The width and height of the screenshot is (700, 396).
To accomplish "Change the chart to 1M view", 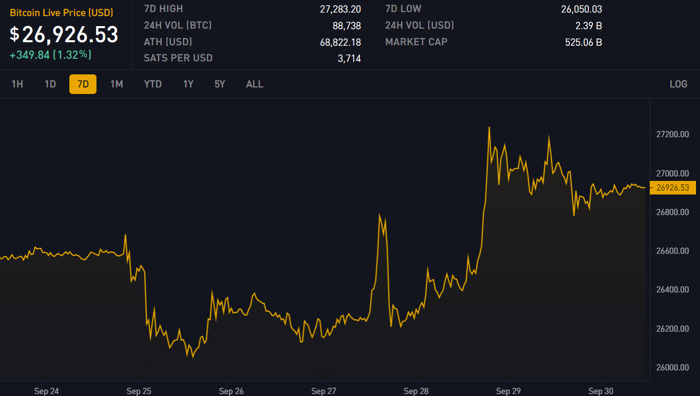I will click(x=117, y=84).
